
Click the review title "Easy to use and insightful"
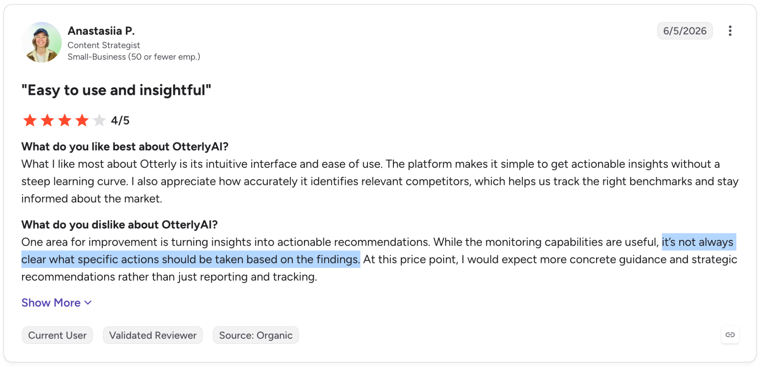[116, 90]
